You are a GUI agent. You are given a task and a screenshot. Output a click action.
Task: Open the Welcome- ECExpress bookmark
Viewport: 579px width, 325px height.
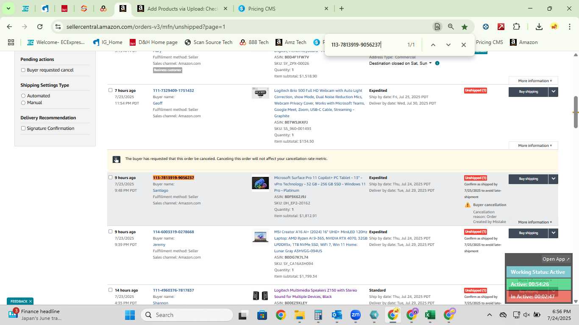(x=56, y=42)
